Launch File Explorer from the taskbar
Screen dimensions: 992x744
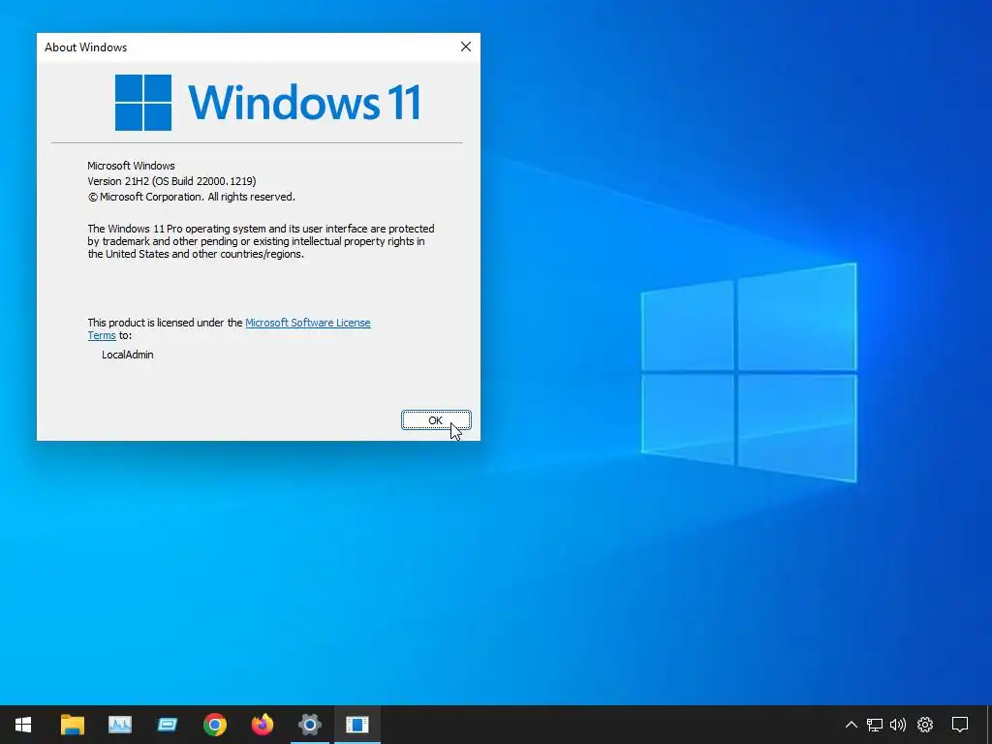[72, 725]
